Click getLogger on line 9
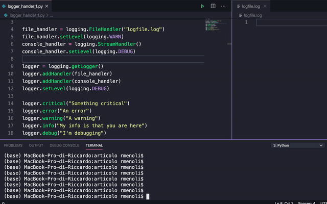Image resolution: width=327 pixels, height=204 pixels. pyautogui.click(x=85, y=66)
